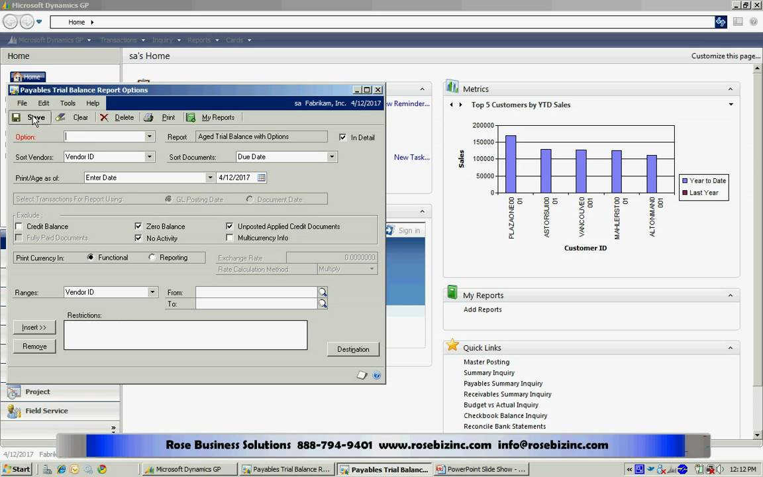Click the Destination button
This screenshot has width=763, height=477.
[x=353, y=350]
